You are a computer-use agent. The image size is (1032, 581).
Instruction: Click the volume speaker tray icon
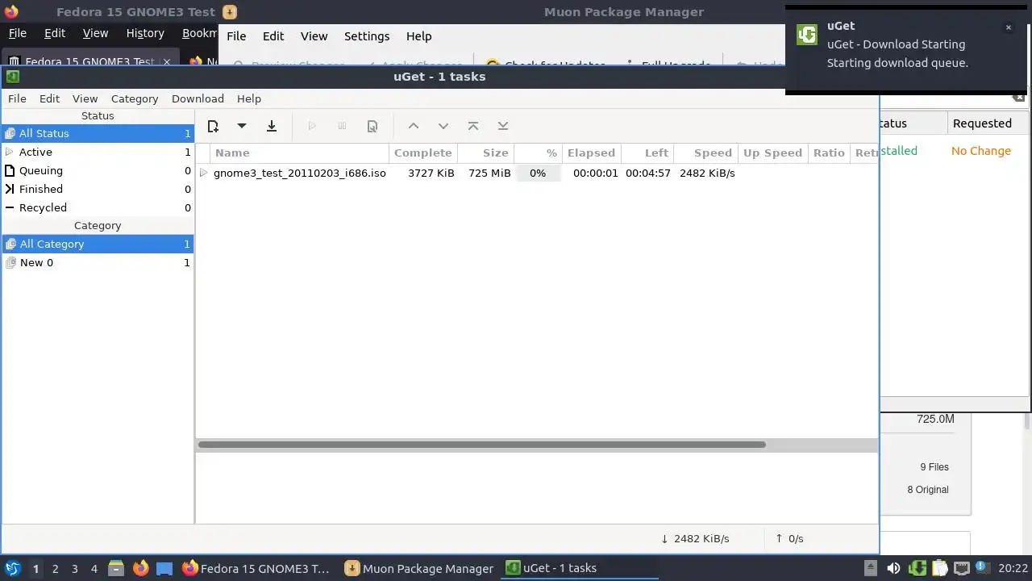coord(893,568)
